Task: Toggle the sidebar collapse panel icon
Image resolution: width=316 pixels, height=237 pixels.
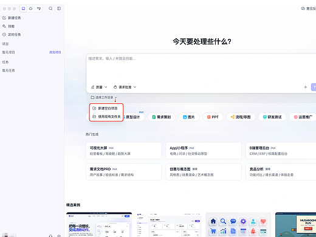Action: 59,9
